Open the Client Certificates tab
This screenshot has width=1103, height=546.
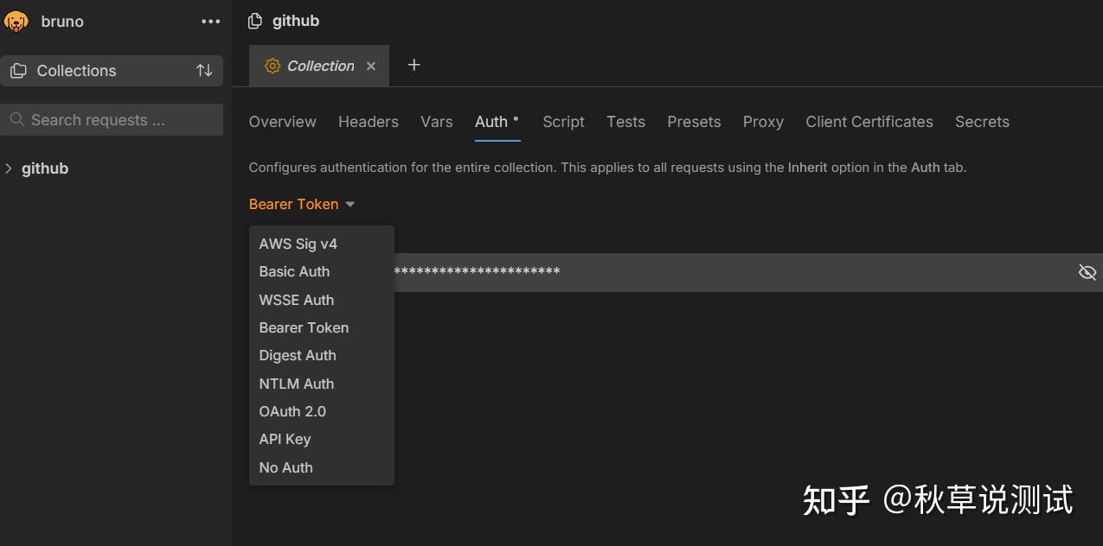point(869,122)
